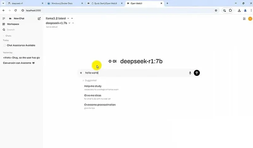253x148 pixels.
Task: Toggle the sidebar hamburger menu
Action: click(x=4, y=19)
